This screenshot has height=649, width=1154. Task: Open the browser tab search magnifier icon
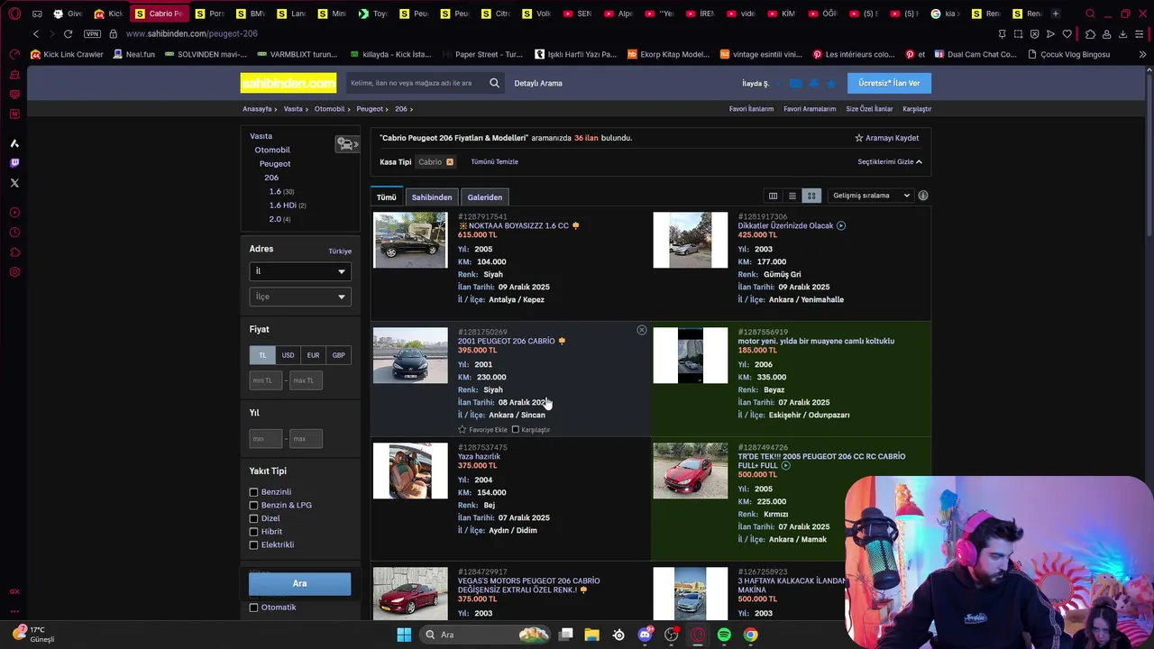pos(1090,14)
